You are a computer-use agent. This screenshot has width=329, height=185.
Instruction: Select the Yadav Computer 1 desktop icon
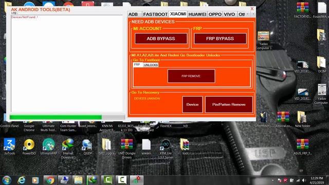pos(264,40)
